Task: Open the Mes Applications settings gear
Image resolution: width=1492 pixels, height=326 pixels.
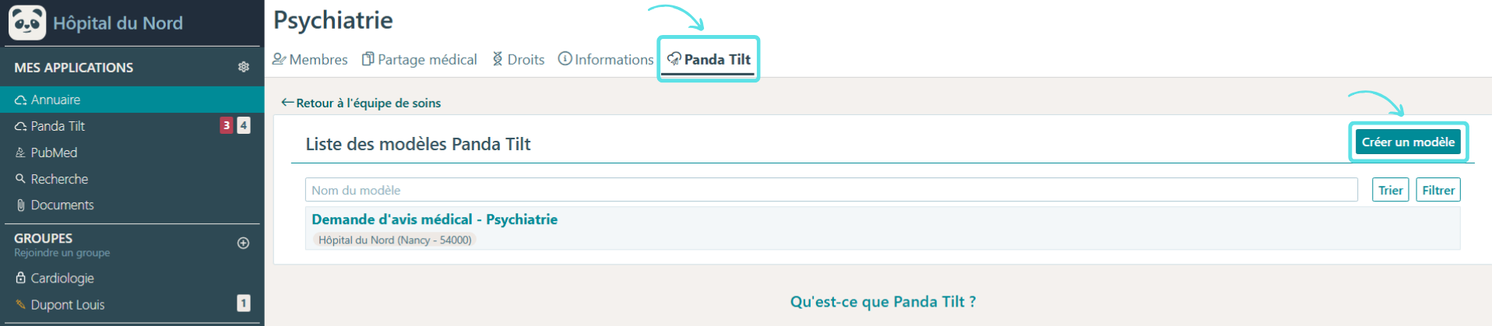Action: point(244,67)
